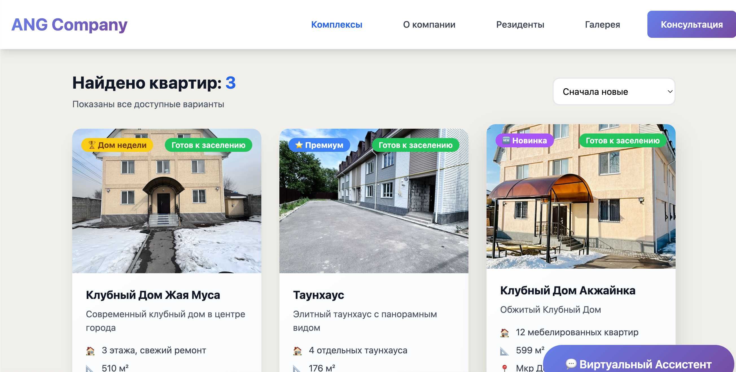736x372 pixels.
Task: Click text Современный клубный дом в центре города
Action: point(165,321)
